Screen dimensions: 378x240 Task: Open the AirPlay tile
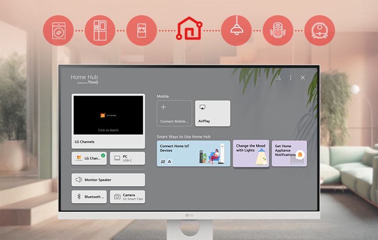tap(212, 113)
